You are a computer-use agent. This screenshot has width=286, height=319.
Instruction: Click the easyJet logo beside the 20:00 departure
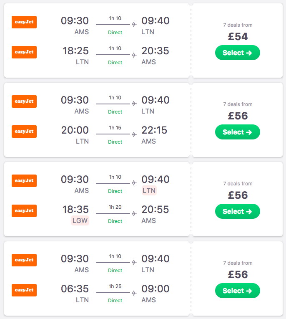(x=24, y=132)
